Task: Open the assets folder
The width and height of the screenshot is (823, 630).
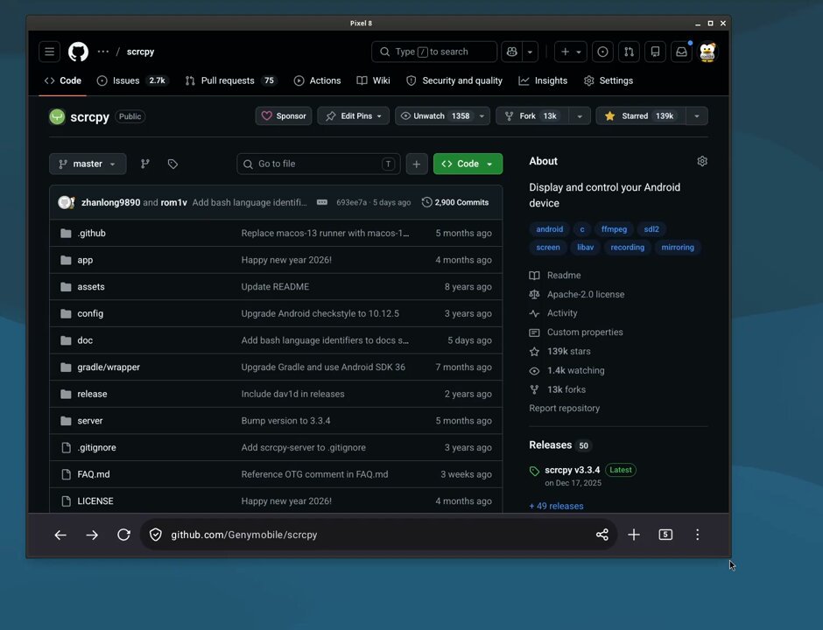Action: [91, 286]
